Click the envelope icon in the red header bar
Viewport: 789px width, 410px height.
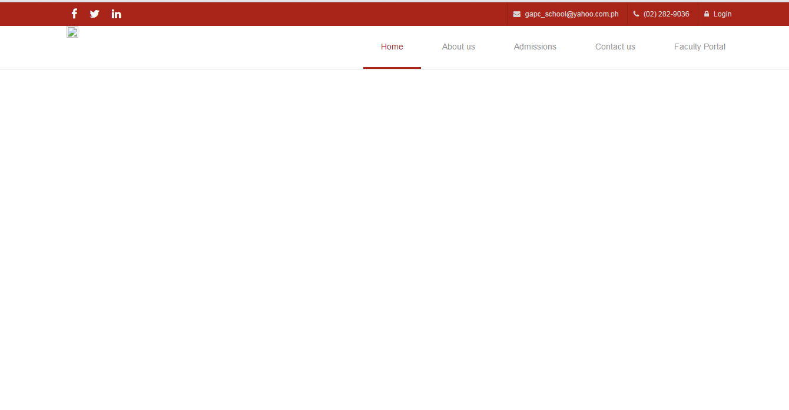tap(516, 14)
